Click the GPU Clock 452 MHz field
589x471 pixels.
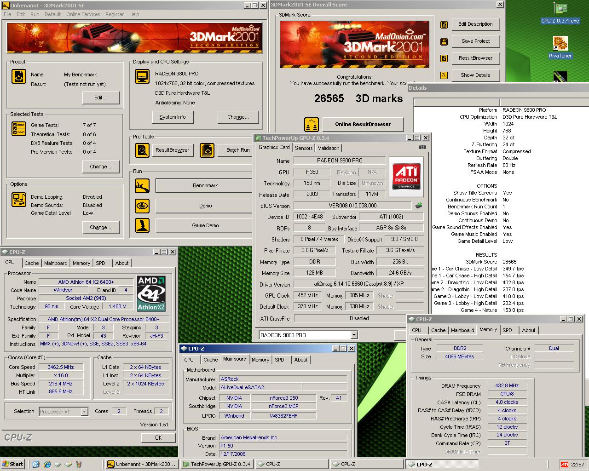click(x=308, y=295)
